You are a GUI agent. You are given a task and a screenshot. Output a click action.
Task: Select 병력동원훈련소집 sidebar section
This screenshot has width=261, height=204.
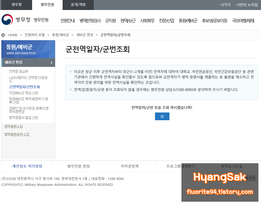point(17,135)
